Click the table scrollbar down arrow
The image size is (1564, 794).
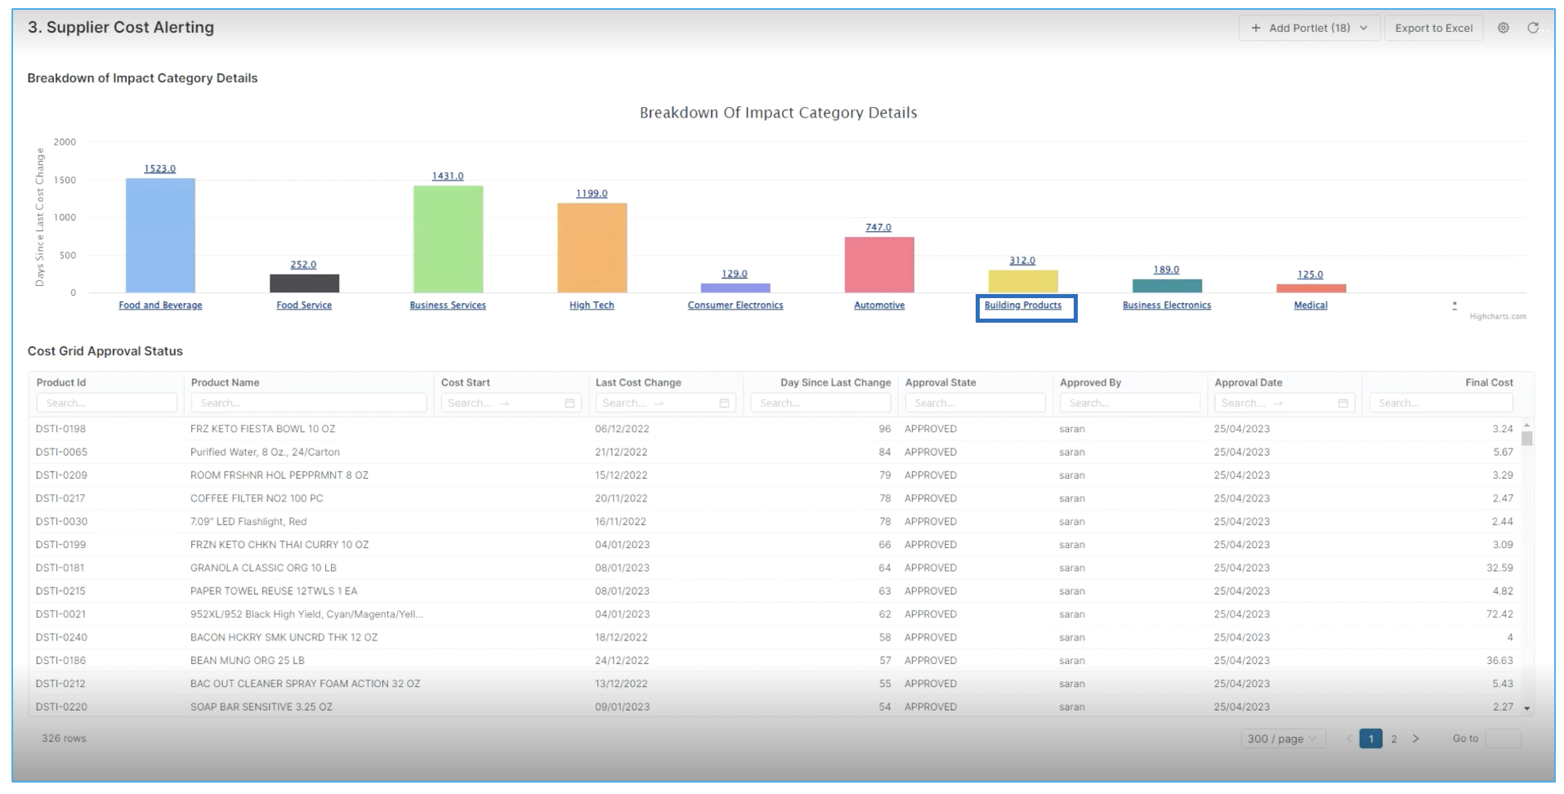tap(1526, 708)
